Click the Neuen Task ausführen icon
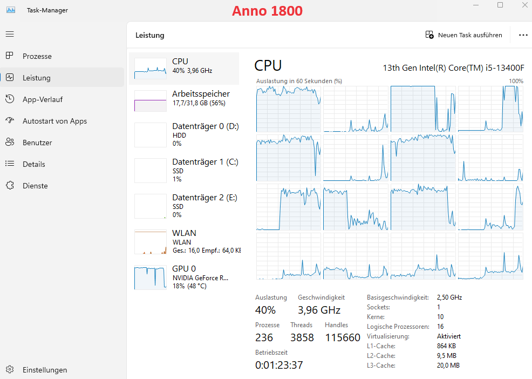This screenshot has height=379, width=532. tap(429, 35)
